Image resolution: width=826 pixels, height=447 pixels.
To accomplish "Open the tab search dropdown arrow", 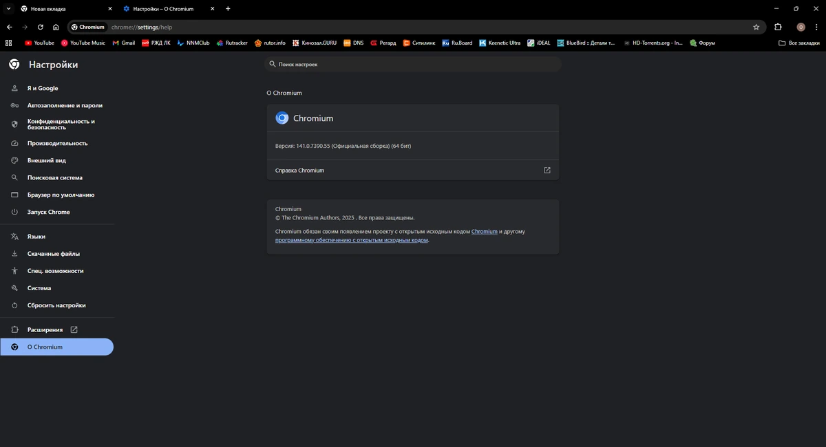I will pos(8,9).
